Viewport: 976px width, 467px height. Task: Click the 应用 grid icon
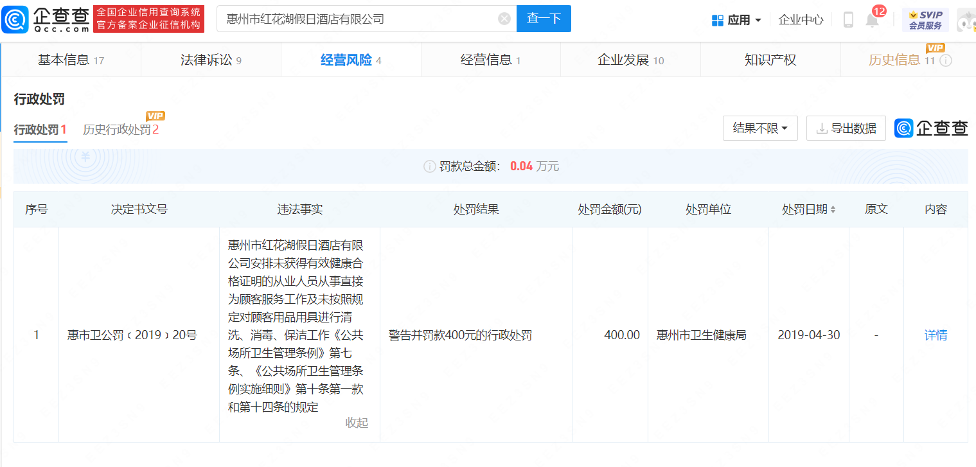coord(718,20)
